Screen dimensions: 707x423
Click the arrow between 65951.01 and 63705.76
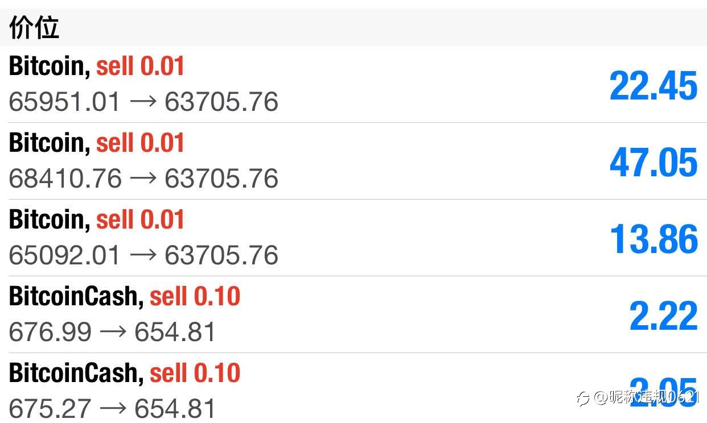pos(143,103)
